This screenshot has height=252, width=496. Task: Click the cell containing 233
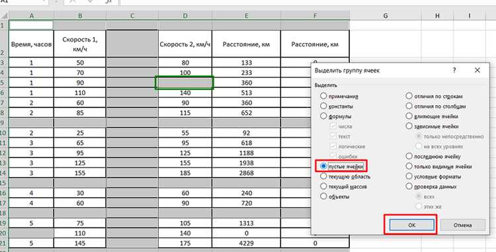[x=246, y=73]
